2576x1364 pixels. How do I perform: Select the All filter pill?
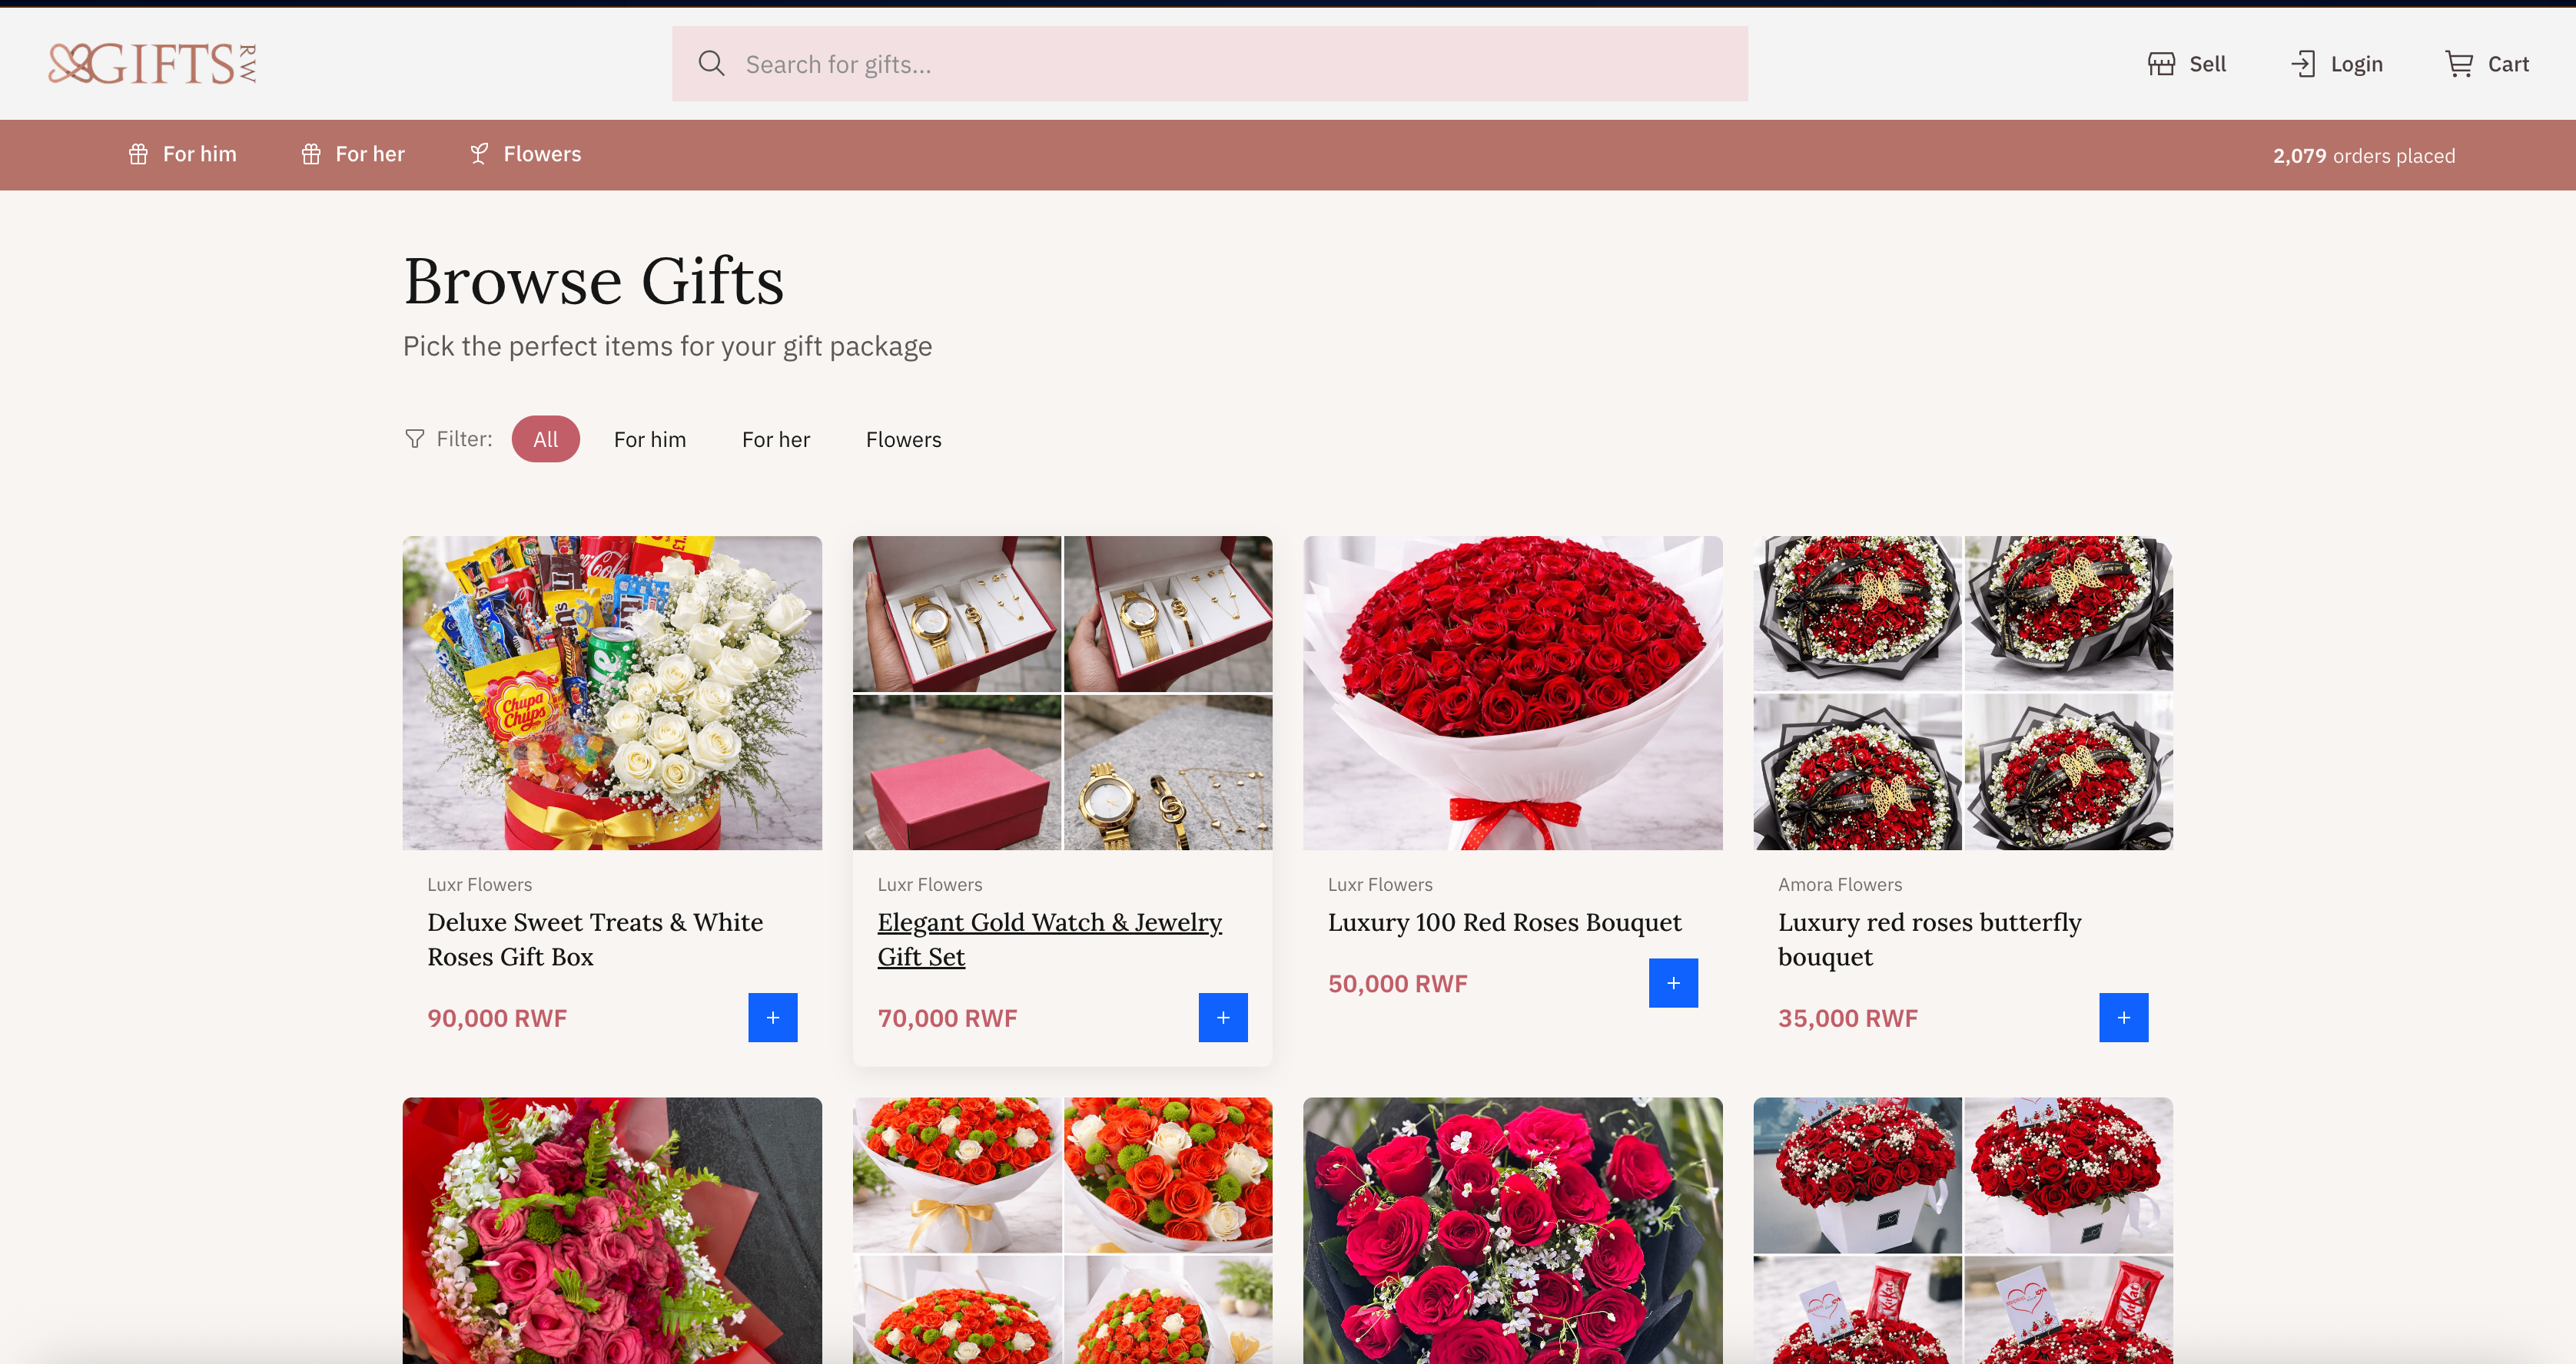[546, 439]
